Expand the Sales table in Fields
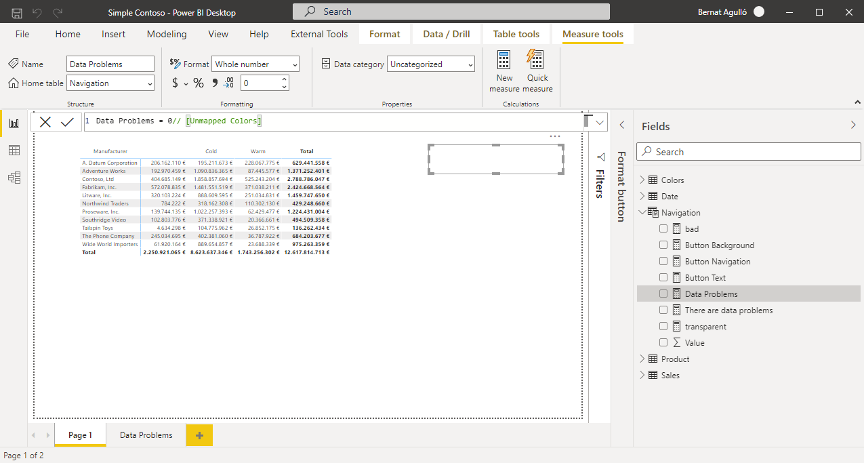The width and height of the screenshot is (864, 463). click(642, 376)
